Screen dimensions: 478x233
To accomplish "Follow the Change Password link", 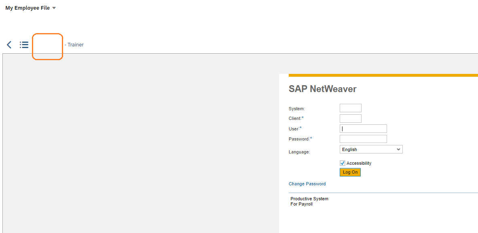I will [x=307, y=184].
